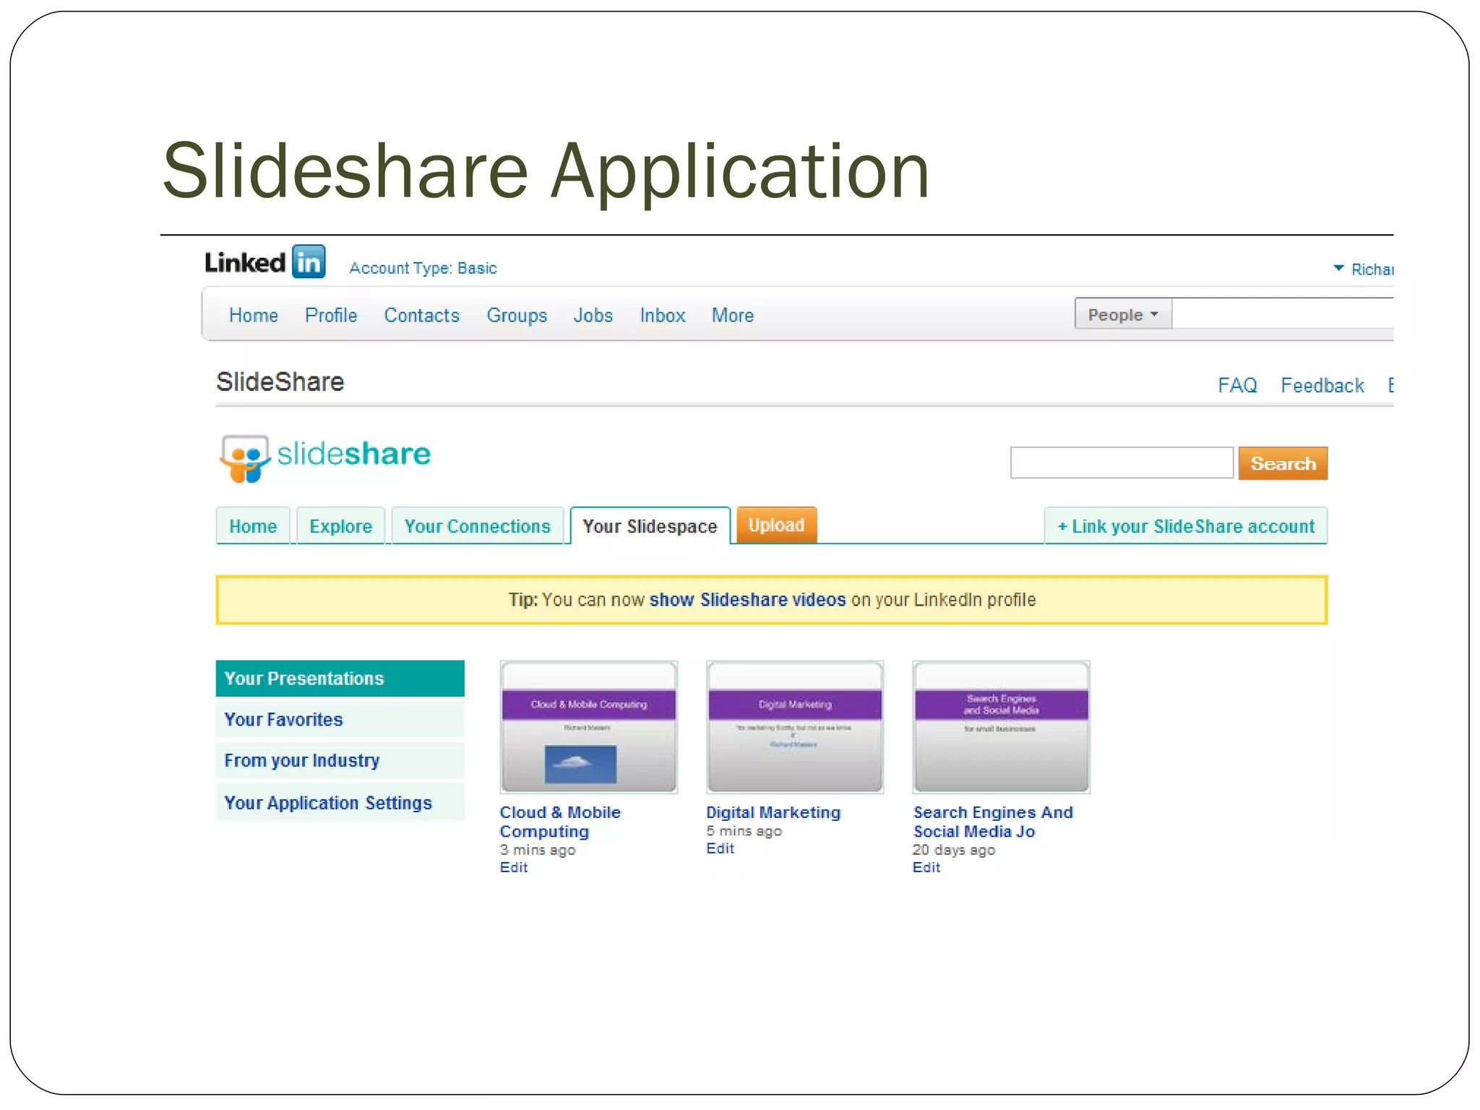Open the Feedback link
The image size is (1480, 1110).
point(1322,385)
